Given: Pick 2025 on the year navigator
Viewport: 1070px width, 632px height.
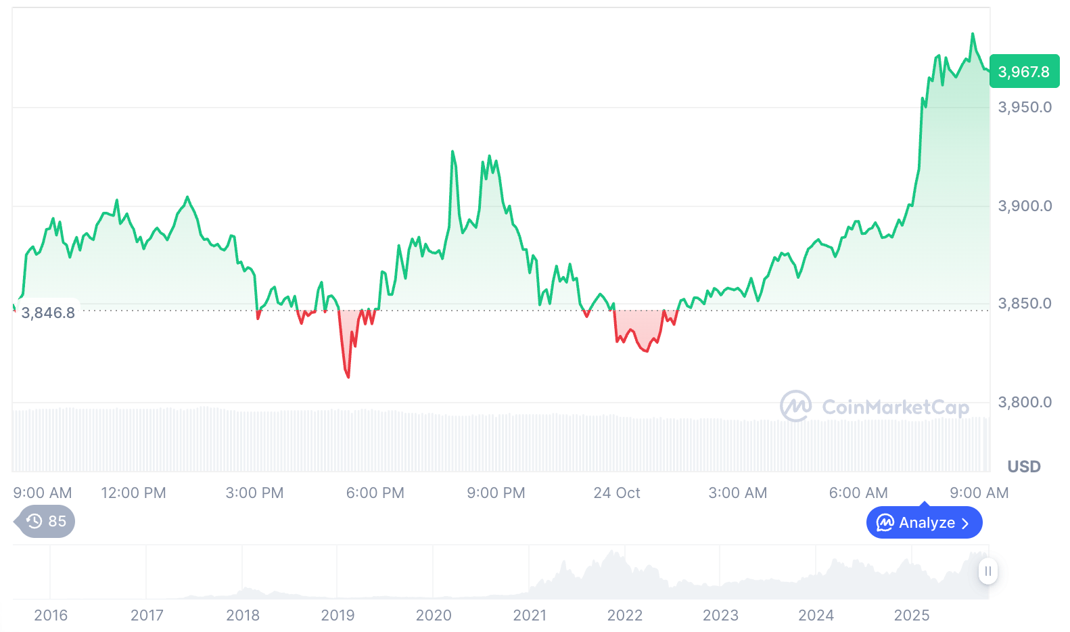Looking at the screenshot, I should pyautogui.click(x=912, y=615).
